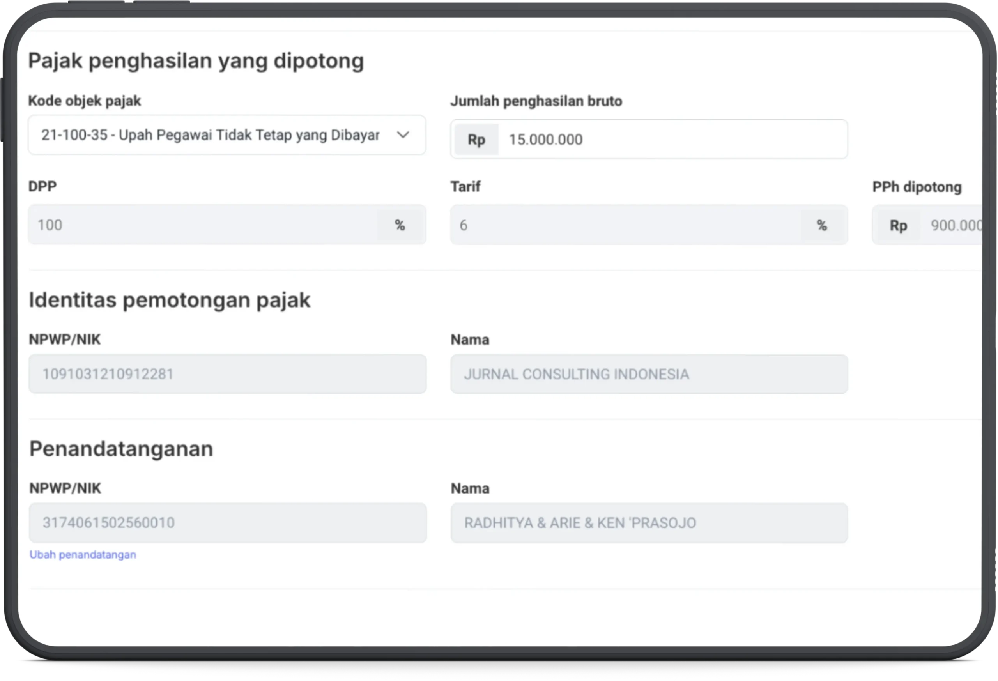Open the Kode objek pajak dropdown

[x=211, y=135]
